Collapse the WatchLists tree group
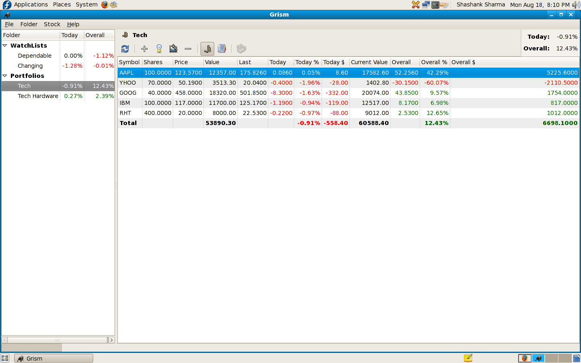 tap(5, 46)
